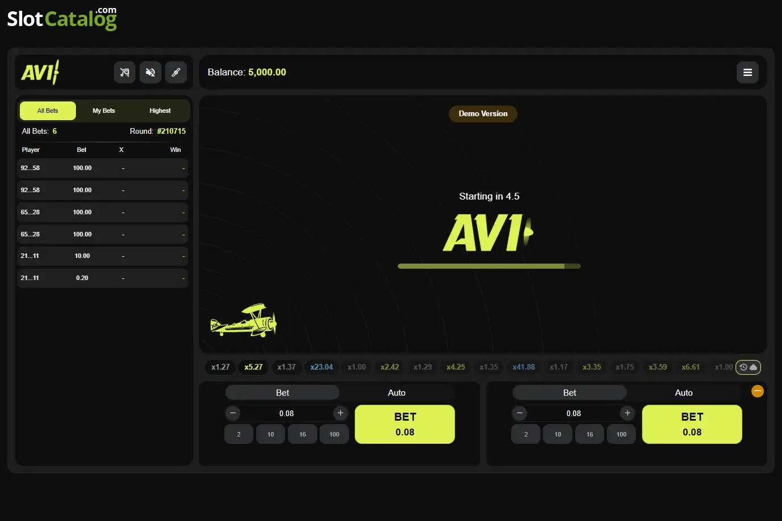The width and height of the screenshot is (782, 521).
Task: Click history multiplier x3.59
Action: click(x=657, y=367)
